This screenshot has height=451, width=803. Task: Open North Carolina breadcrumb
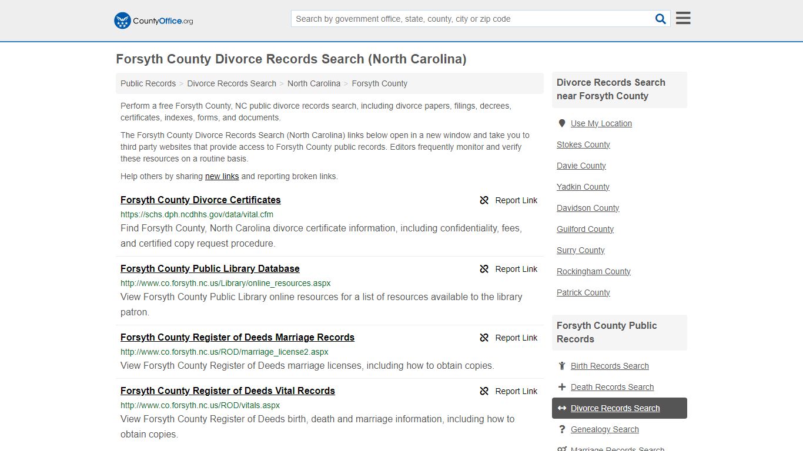pos(314,83)
